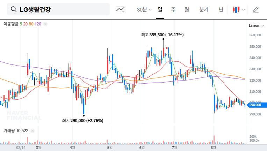Switch to the 월 monthly tab
The height and width of the screenshot is (151, 267).
coord(187,9)
